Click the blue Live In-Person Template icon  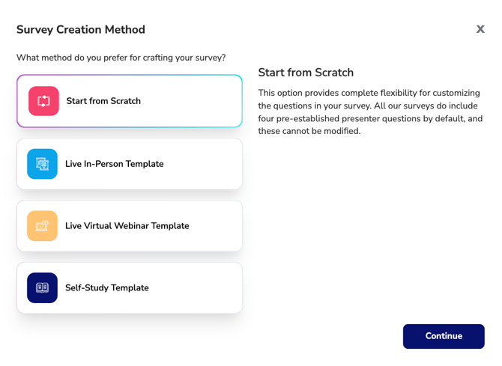pyautogui.click(x=42, y=164)
